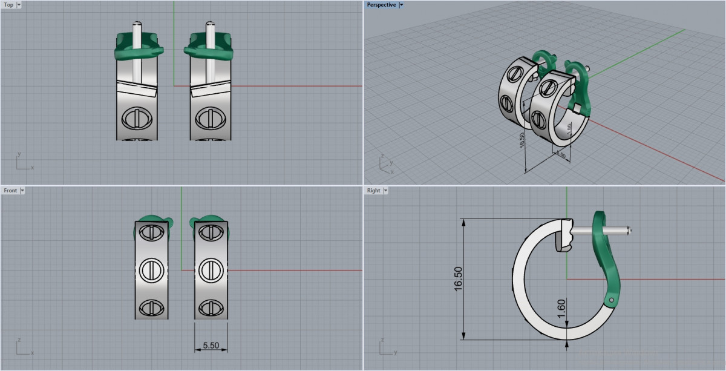This screenshot has height=371, width=726.
Task: Select the 5.50 width dimension in Front view
Action: (x=211, y=346)
